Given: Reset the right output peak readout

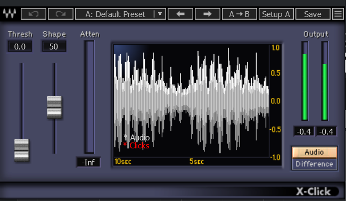Looking at the screenshot, I should 326,131.
